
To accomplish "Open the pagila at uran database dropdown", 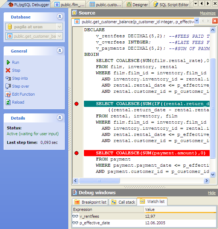I will (x=60, y=27).
